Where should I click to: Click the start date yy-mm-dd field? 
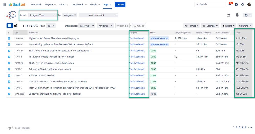tap(123, 26)
